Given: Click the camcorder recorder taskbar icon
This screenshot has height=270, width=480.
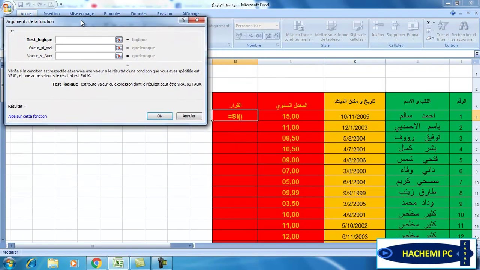Looking at the screenshot, I should (x=162, y=263).
